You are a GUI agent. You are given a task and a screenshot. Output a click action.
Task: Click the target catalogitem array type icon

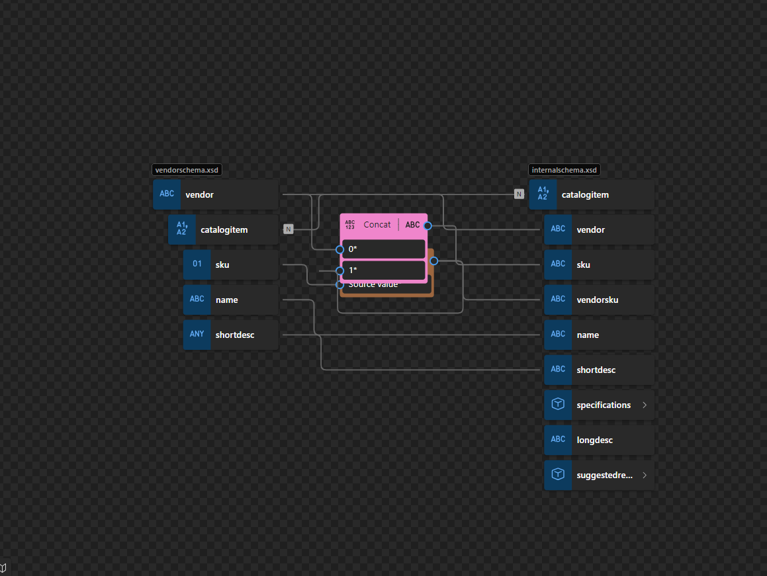(543, 194)
